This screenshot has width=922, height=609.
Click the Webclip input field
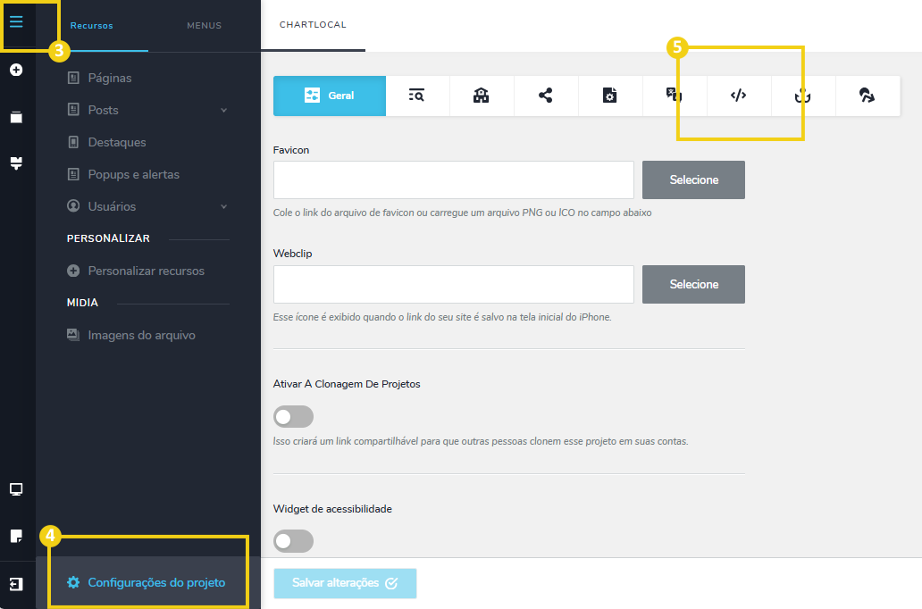(453, 284)
